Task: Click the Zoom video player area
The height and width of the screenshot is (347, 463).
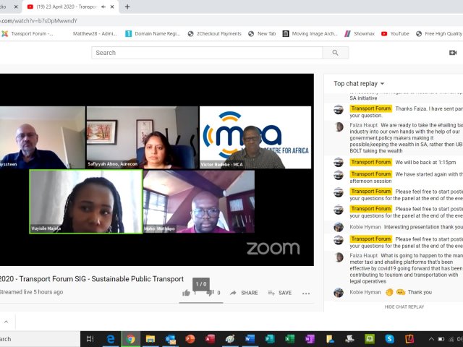Action: [x=156, y=170]
